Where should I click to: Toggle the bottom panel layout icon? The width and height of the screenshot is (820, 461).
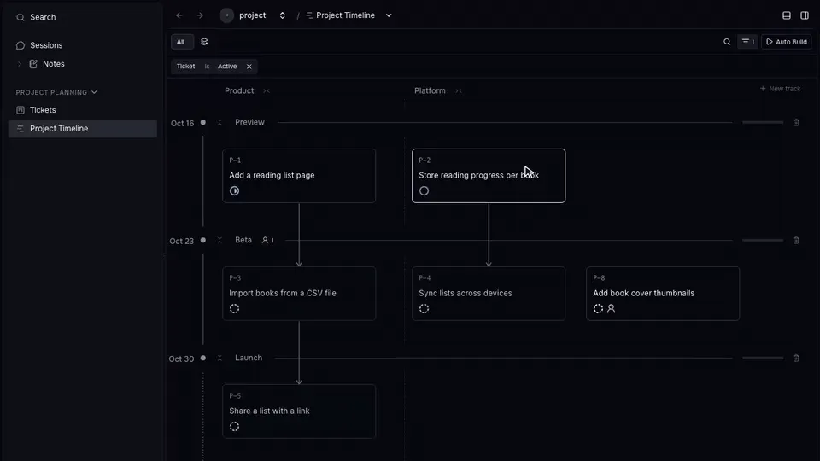787,15
